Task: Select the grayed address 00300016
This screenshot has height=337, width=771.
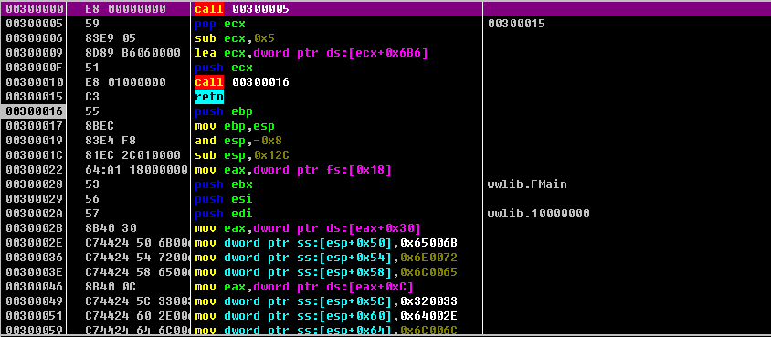Action: click(x=32, y=111)
